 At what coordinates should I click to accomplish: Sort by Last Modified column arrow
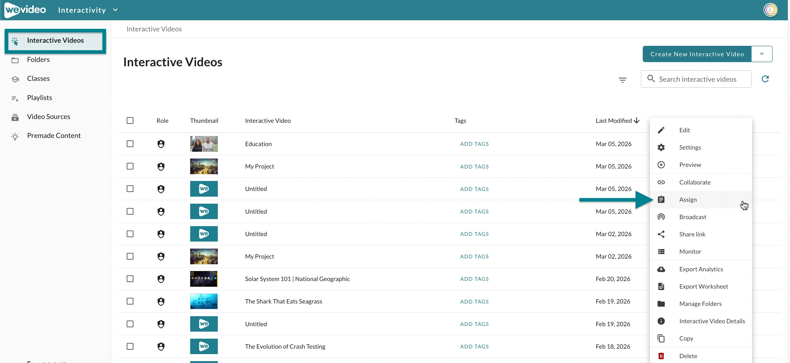[636, 120]
